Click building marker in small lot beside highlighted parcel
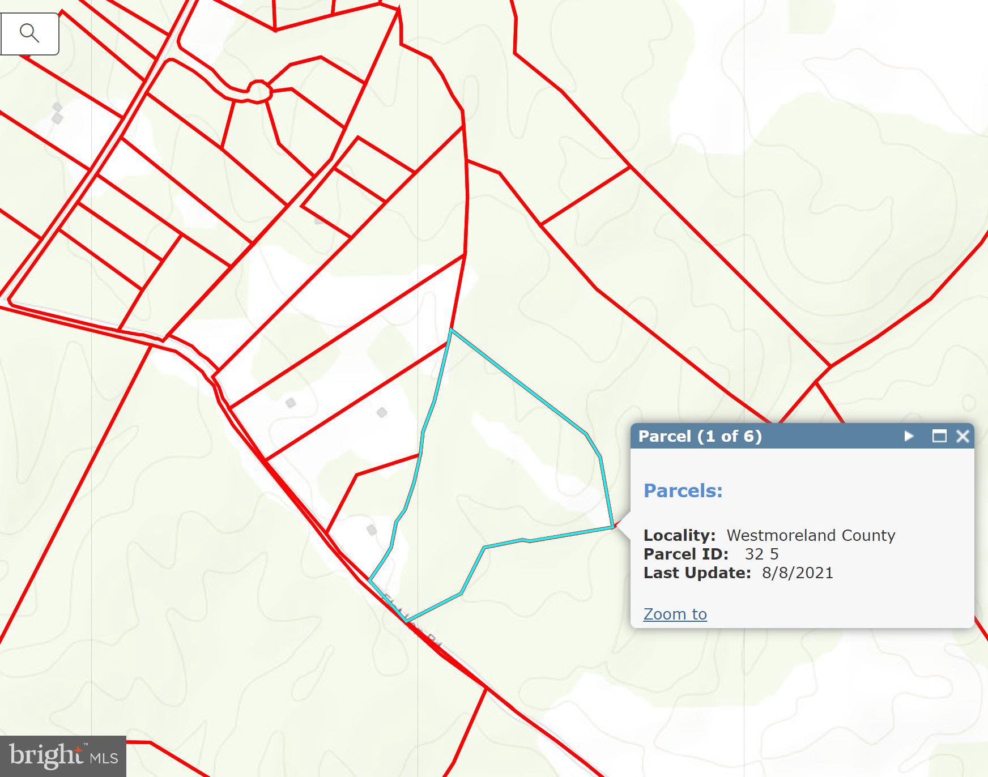988x777 pixels. [372, 530]
